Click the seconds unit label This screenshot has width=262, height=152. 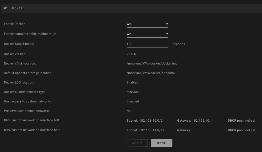[179, 44]
